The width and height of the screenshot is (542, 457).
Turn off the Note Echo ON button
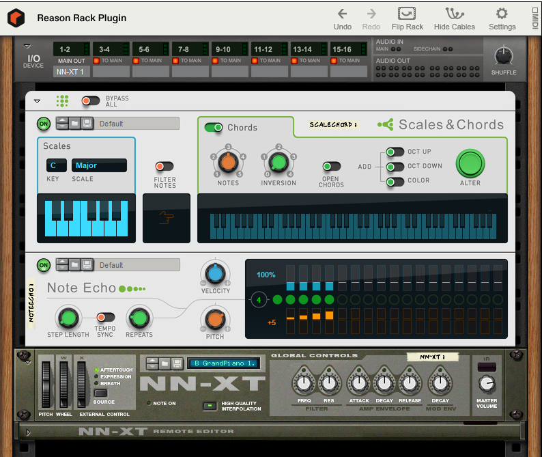pyautogui.click(x=44, y=265)
